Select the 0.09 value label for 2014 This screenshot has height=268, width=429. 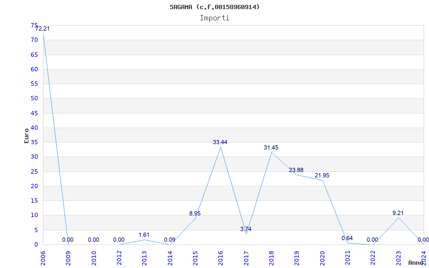(x=169, y=240)
